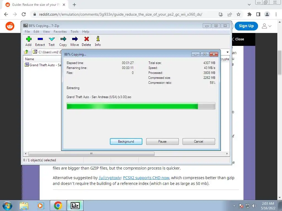Click the Add toolbar icon in 7-Zip
This screenshot has width=282, height=211.
point(28,41)
